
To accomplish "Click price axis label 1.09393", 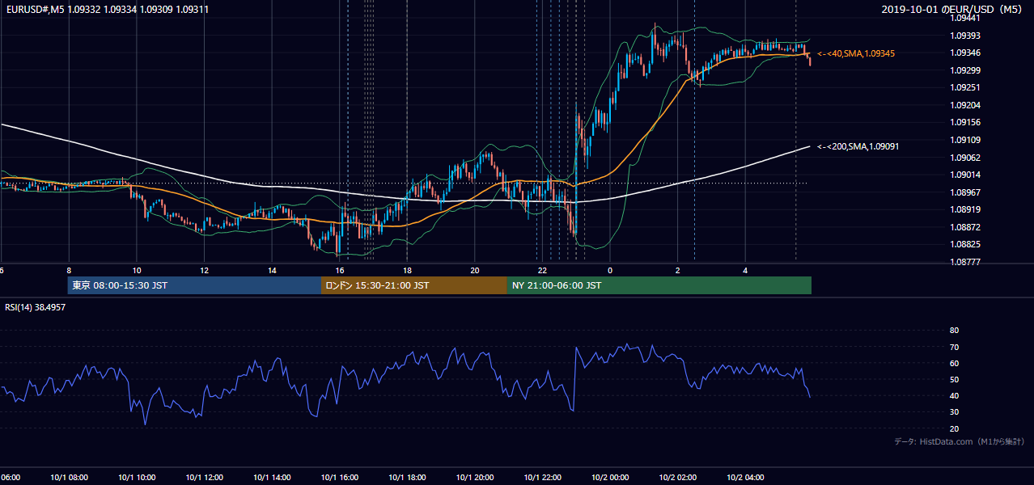I will point(964,36).
